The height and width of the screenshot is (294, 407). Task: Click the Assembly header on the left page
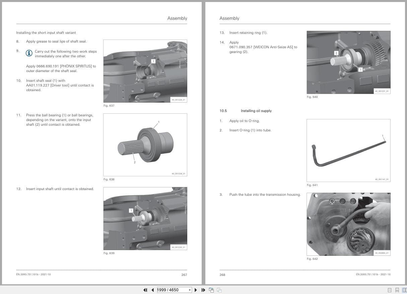(177, 18)
